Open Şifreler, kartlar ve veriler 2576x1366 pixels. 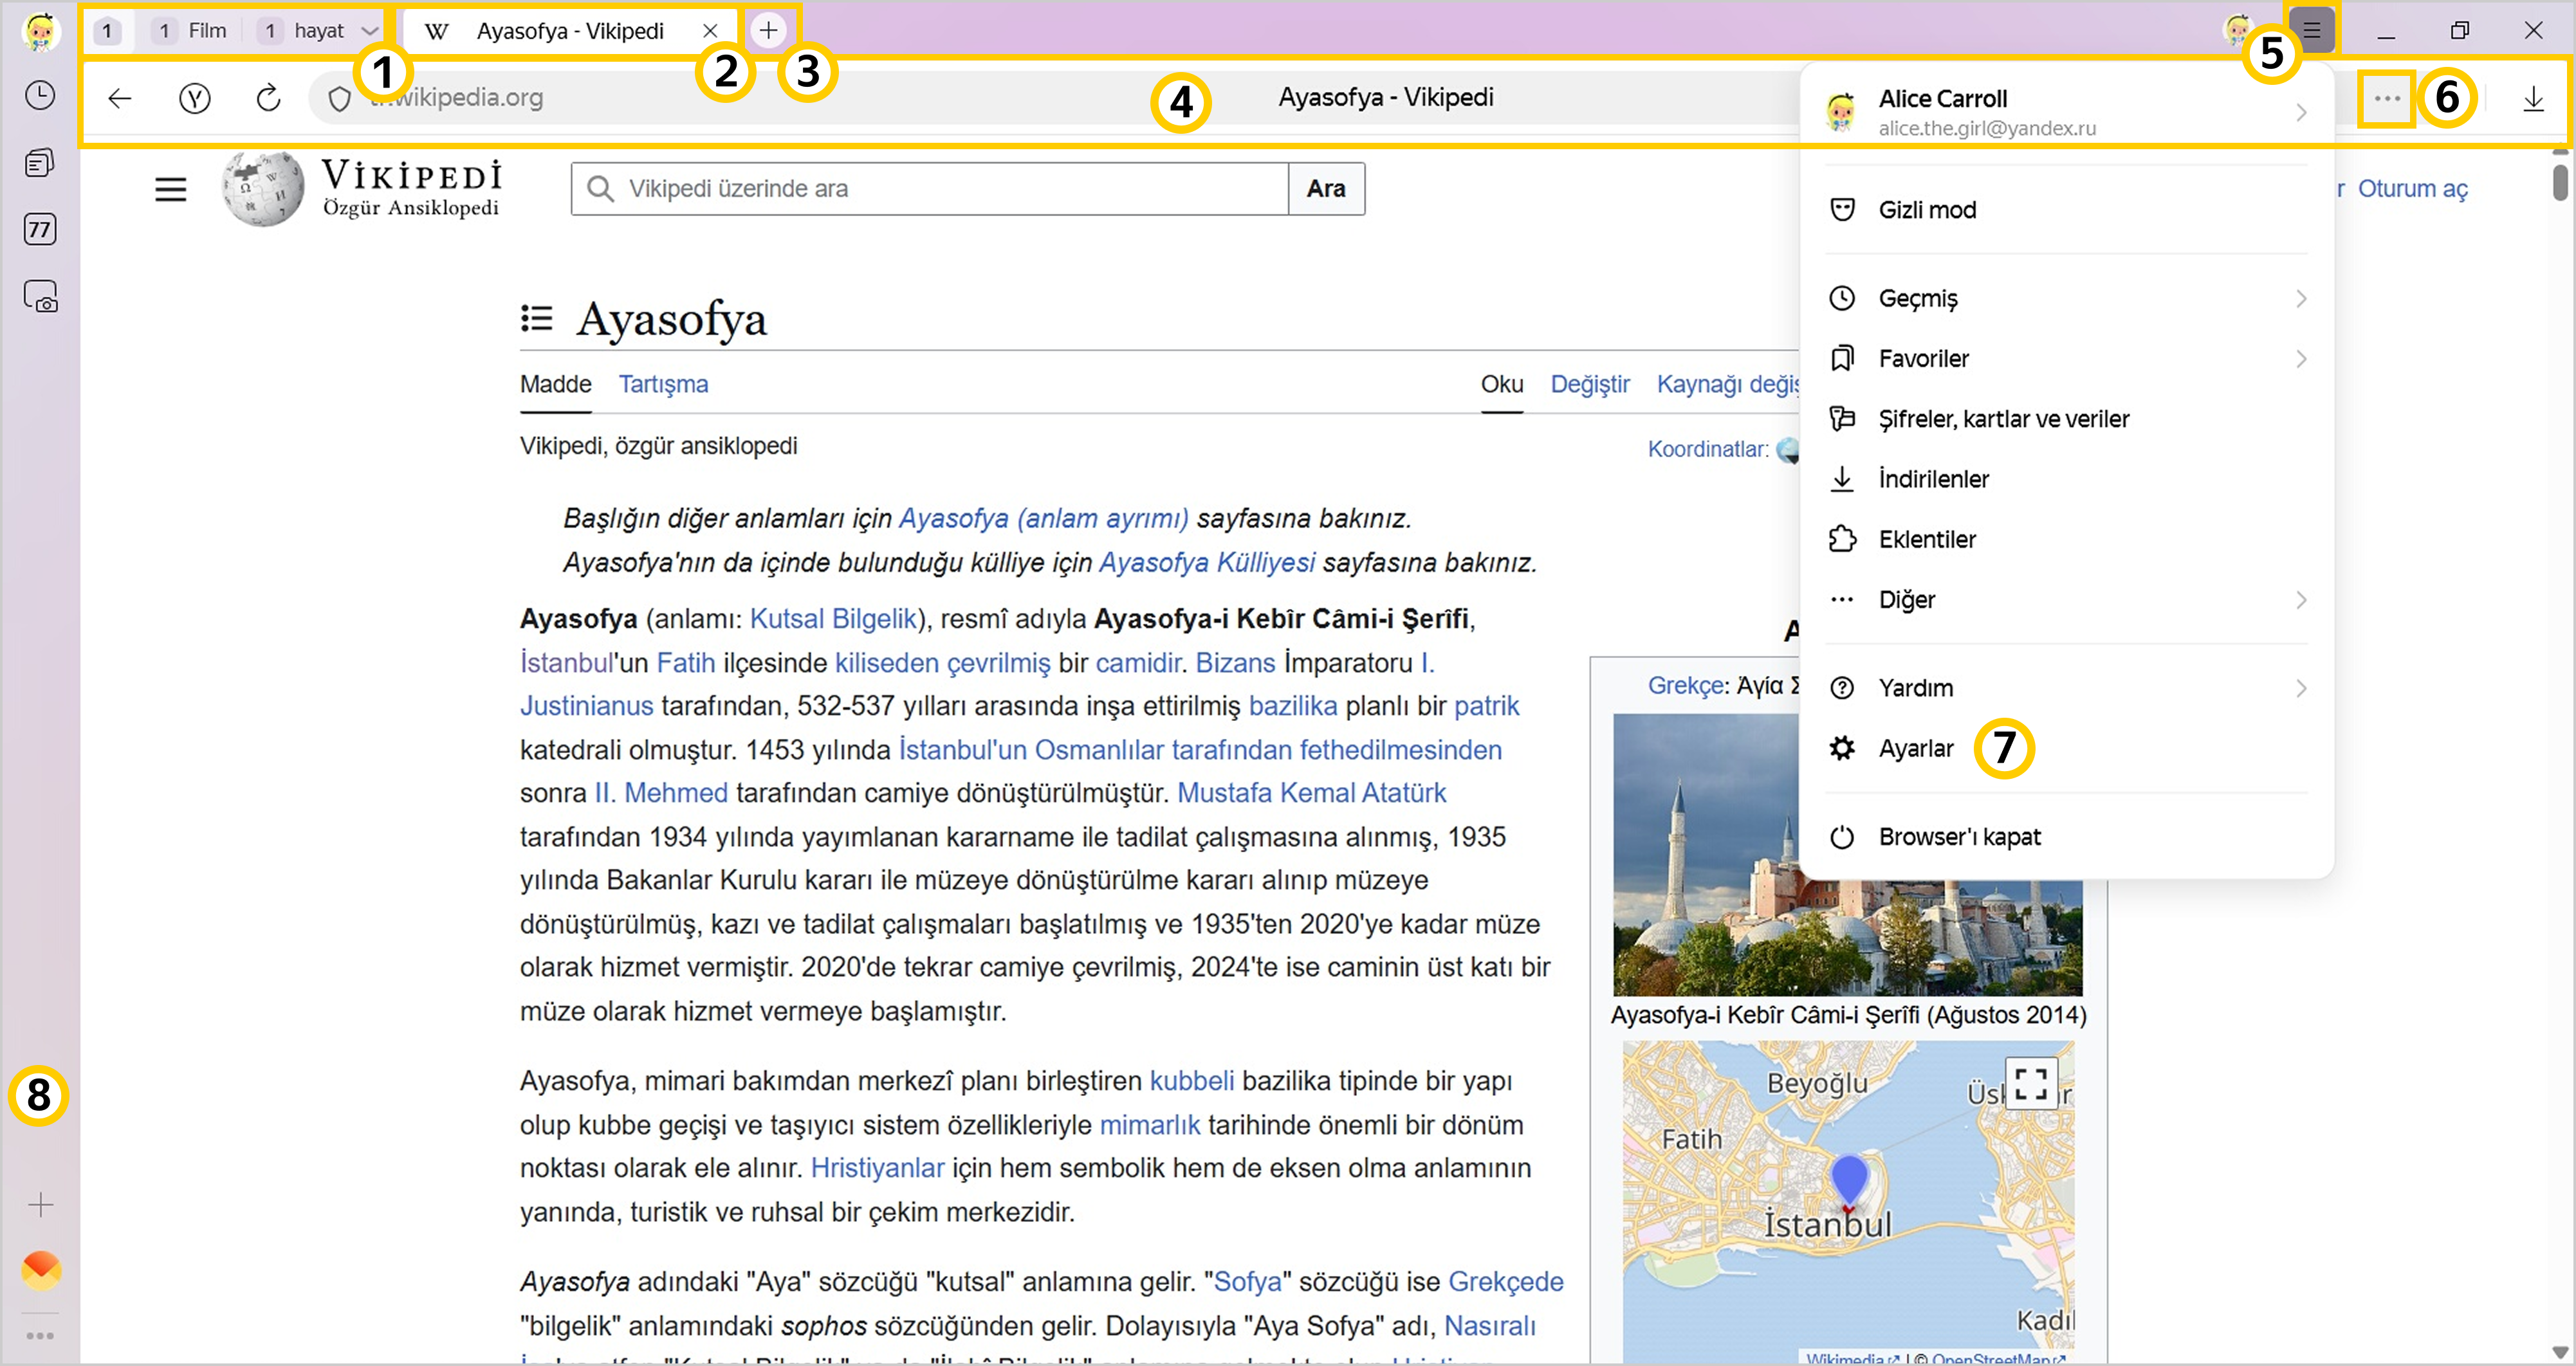(x=2066, y=418)
